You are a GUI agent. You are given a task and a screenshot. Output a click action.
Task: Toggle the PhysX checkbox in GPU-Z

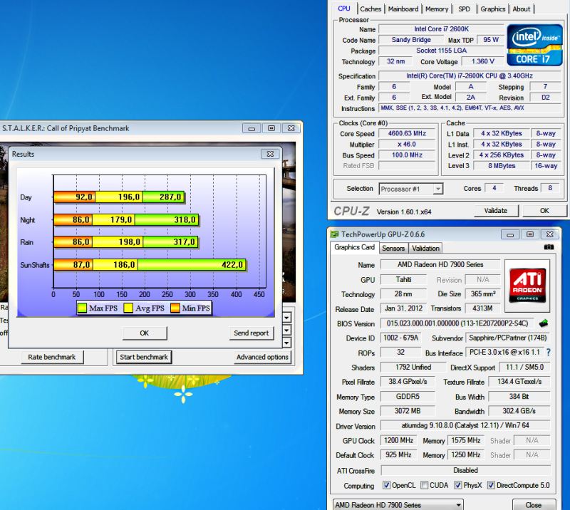coord(458,485)
